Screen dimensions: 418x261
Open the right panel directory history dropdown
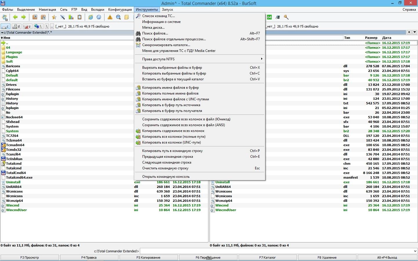(415, 32)
